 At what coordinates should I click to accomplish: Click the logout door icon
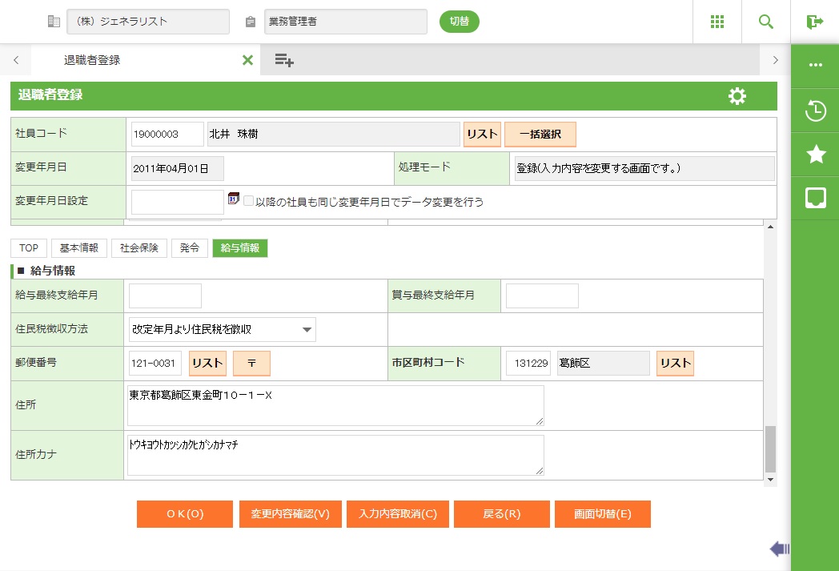[x=815, y=22]
